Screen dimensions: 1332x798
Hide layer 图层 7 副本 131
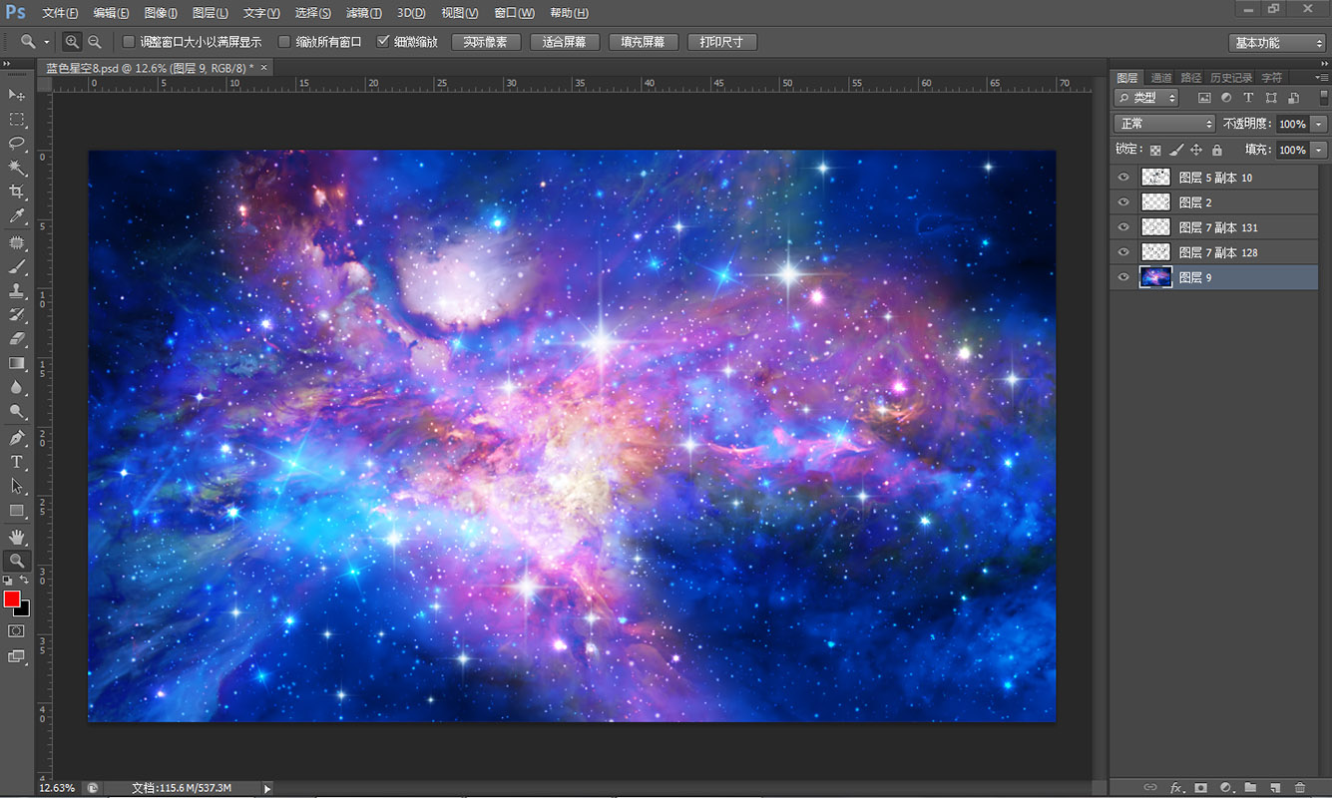[x=1124, y=227]
